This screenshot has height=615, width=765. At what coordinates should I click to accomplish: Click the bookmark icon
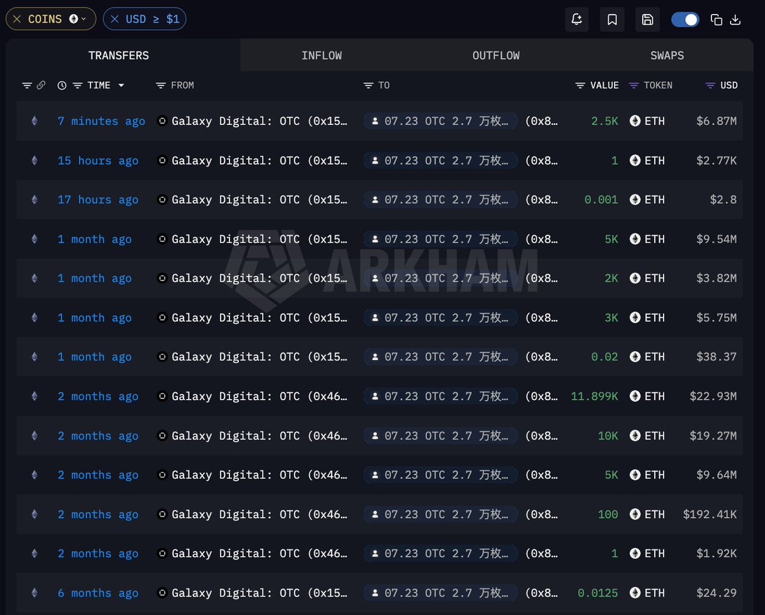(612, 19)
